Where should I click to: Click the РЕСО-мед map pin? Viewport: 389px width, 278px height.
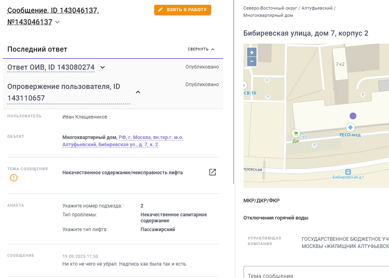[x=350, y=127]
